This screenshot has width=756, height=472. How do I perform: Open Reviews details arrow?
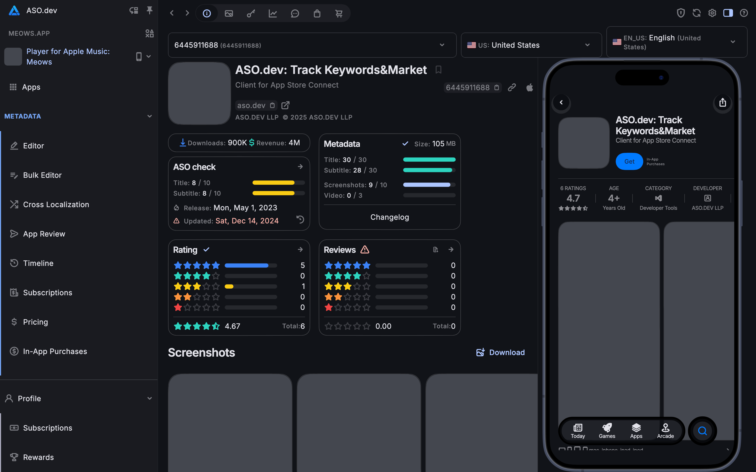[451, 249]
